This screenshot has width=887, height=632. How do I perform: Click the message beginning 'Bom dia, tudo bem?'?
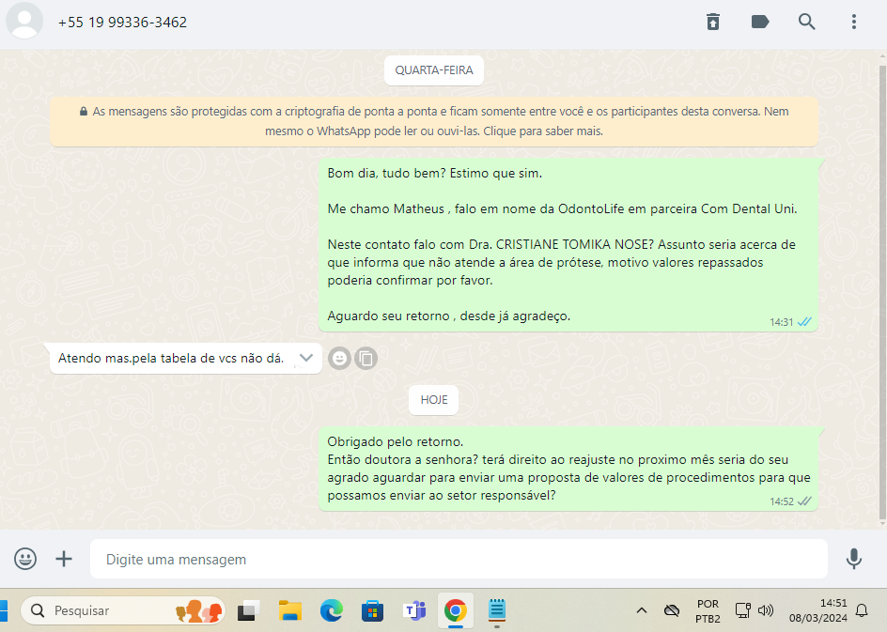coord(568,245)
